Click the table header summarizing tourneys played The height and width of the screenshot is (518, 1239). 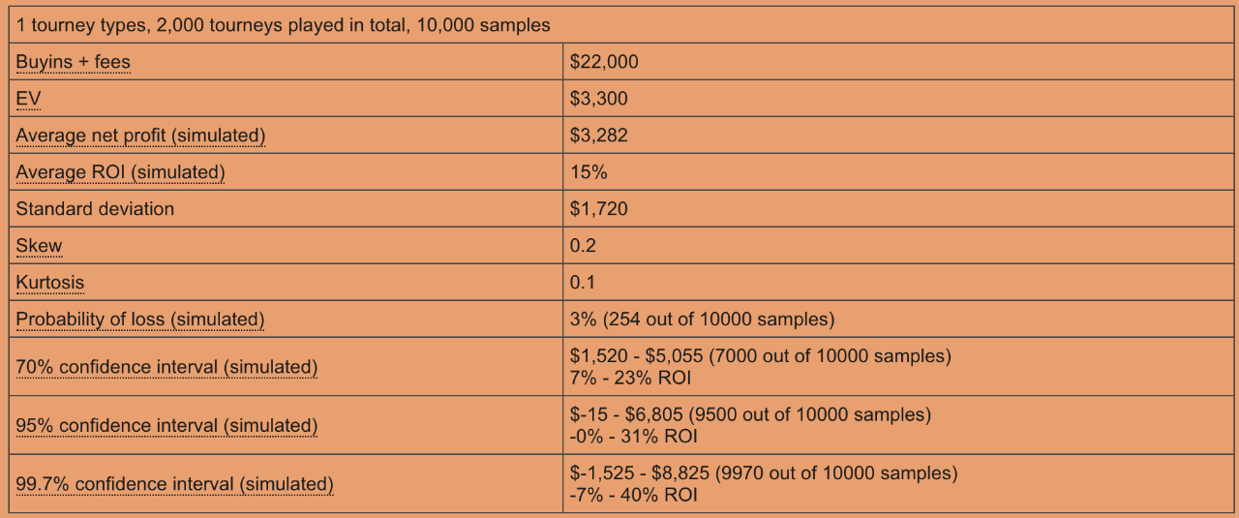(x=283, y=25)
